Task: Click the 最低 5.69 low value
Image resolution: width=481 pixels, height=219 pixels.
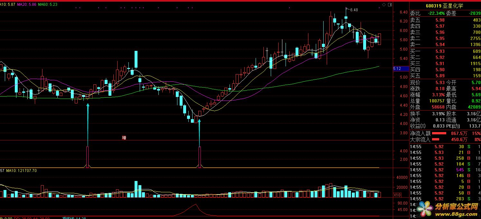Action: coord(463,95)
